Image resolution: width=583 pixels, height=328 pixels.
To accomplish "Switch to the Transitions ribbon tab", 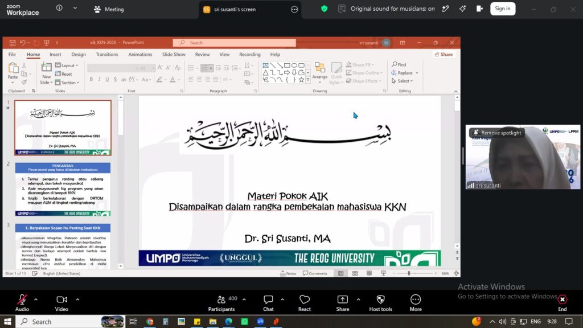I will tap(106, 54).
